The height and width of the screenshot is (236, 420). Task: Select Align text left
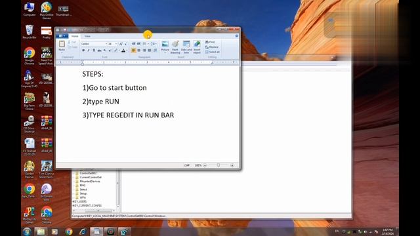tap(133, 50)
